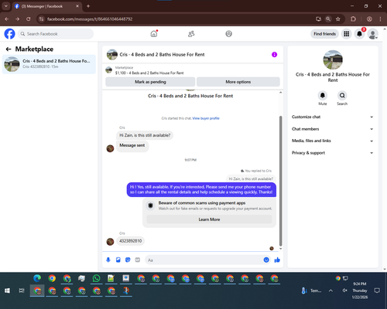Open the Facebook menu grid icon
This screenshot has width=387, height=309.
[x=347, y=34]
